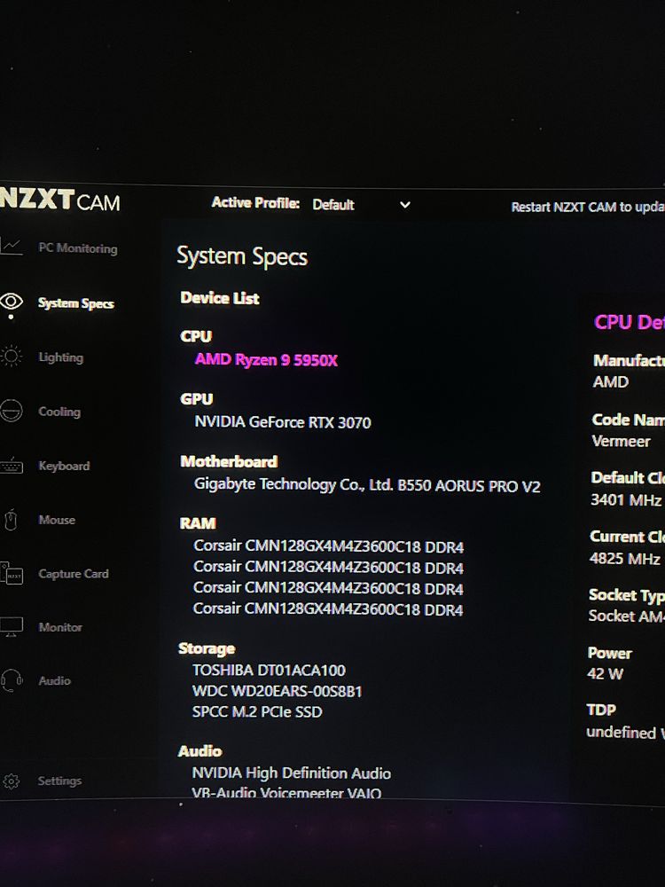Open the Settings page
The image size is (665, 887).
59,781
